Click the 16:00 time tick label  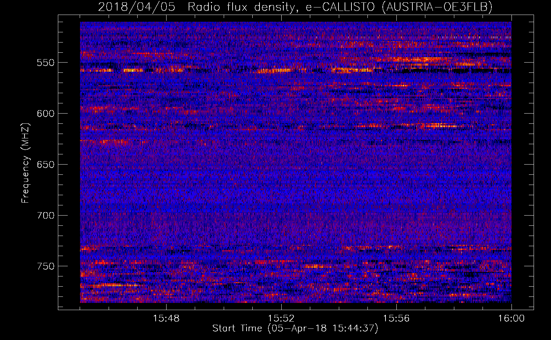[511, 319]
